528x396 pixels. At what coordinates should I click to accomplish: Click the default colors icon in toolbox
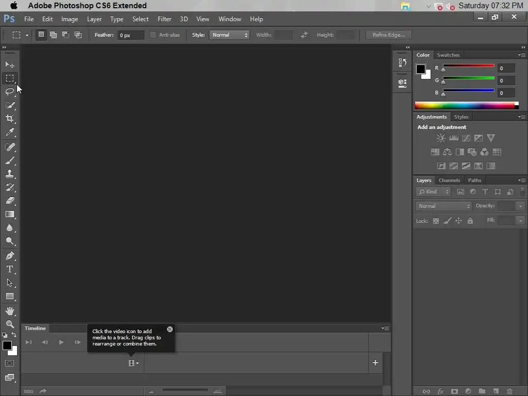(5, 335)
